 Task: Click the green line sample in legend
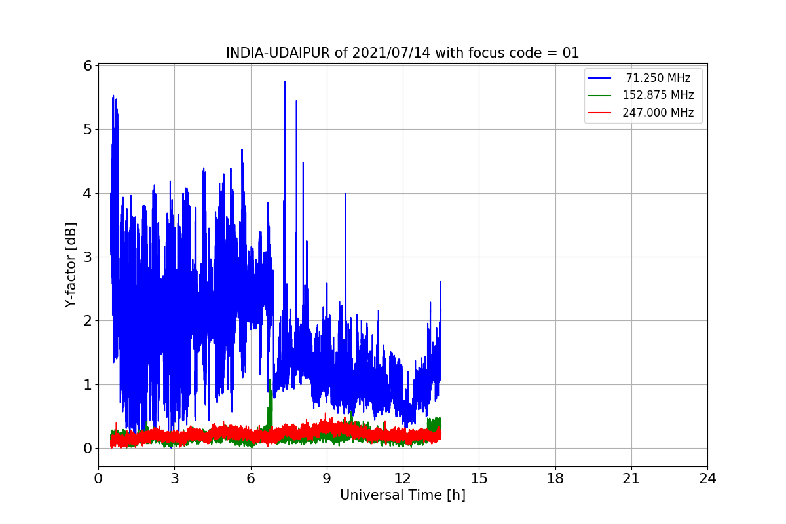tap(599, 96)
